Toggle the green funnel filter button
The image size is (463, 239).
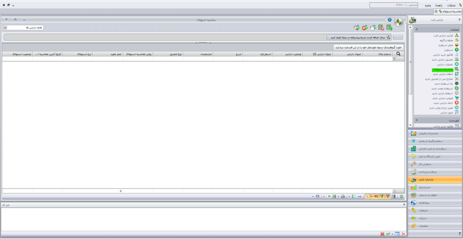point(382,196)
